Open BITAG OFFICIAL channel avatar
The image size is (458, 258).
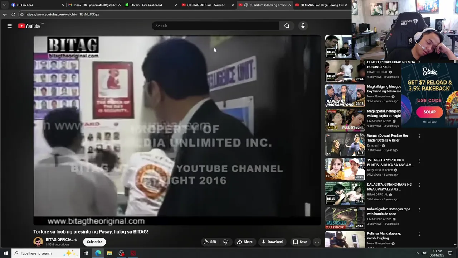(38, 242)
